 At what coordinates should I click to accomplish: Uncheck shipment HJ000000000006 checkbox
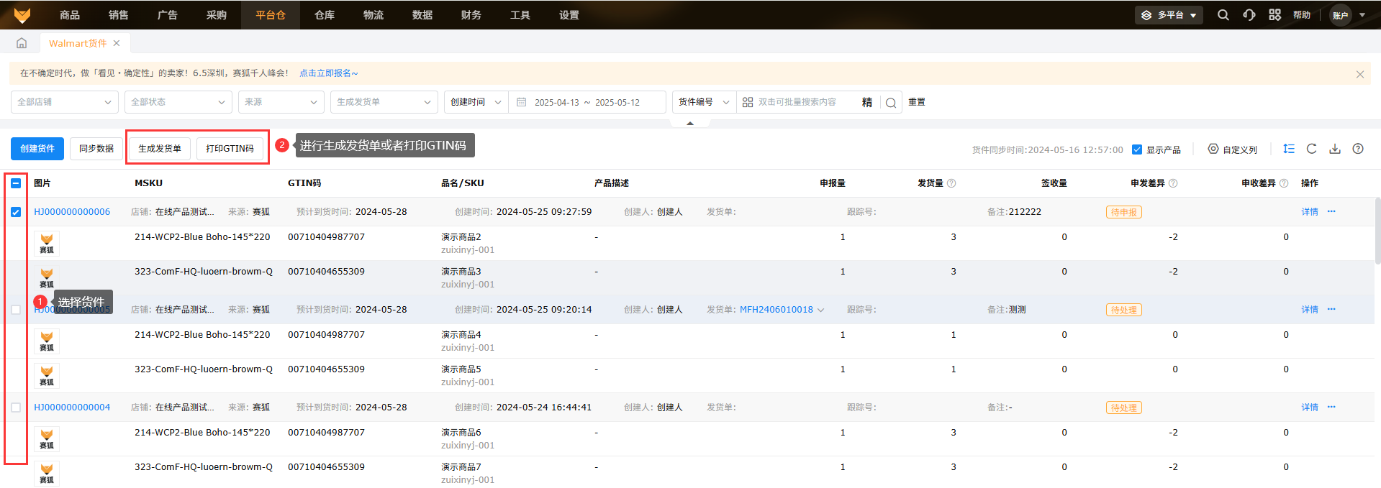(x=16, y=212)
